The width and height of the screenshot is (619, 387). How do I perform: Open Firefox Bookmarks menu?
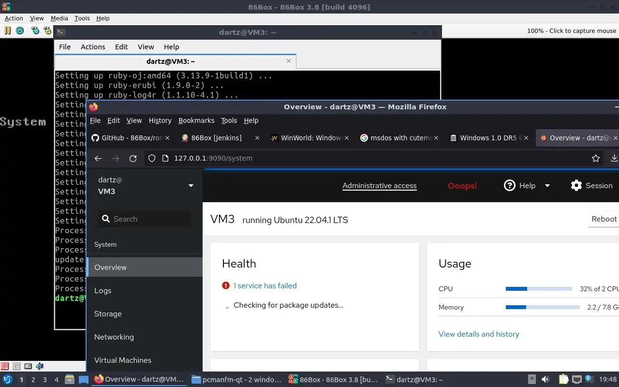pyautogui.click(x=196, y=120)
